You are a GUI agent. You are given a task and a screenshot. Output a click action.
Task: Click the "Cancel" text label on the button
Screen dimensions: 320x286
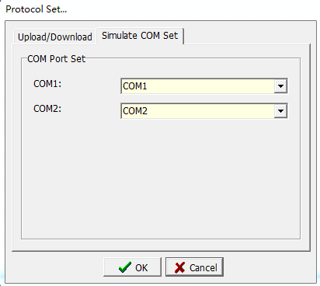coord(203,268)
